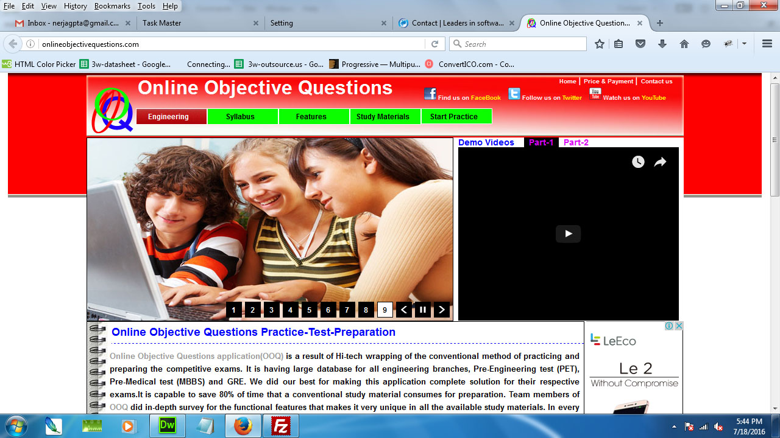
Task: Show site information for the page
Action: click(x=30, y=44)
